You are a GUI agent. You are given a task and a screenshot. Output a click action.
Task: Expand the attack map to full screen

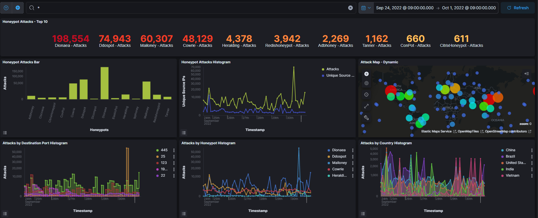[x=366, y=106]
